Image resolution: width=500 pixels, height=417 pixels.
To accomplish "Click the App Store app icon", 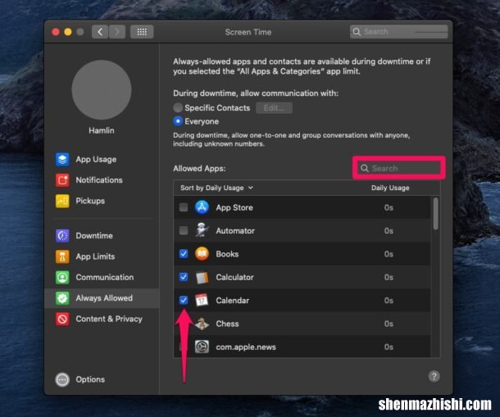I will click(x=202, y=207).
